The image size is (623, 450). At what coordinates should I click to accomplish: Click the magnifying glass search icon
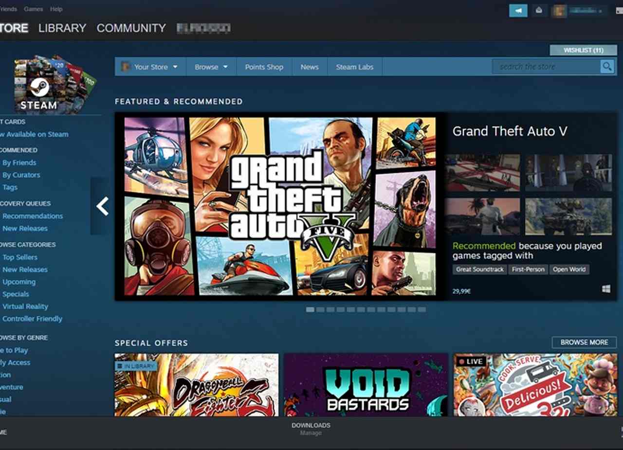[x=607, y=67]
